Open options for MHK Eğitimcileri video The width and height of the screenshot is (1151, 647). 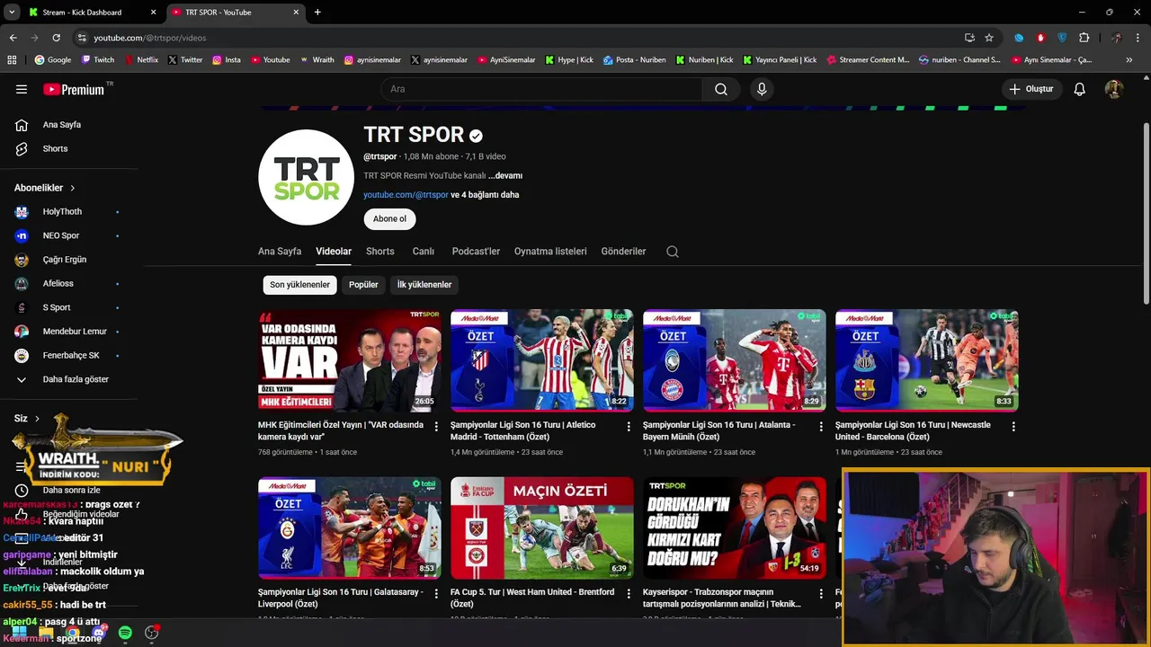click(x=437, y=427)
